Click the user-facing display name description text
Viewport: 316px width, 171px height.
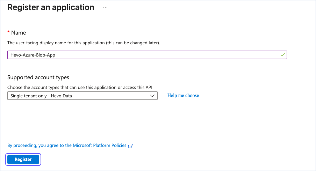coord(84,43)
